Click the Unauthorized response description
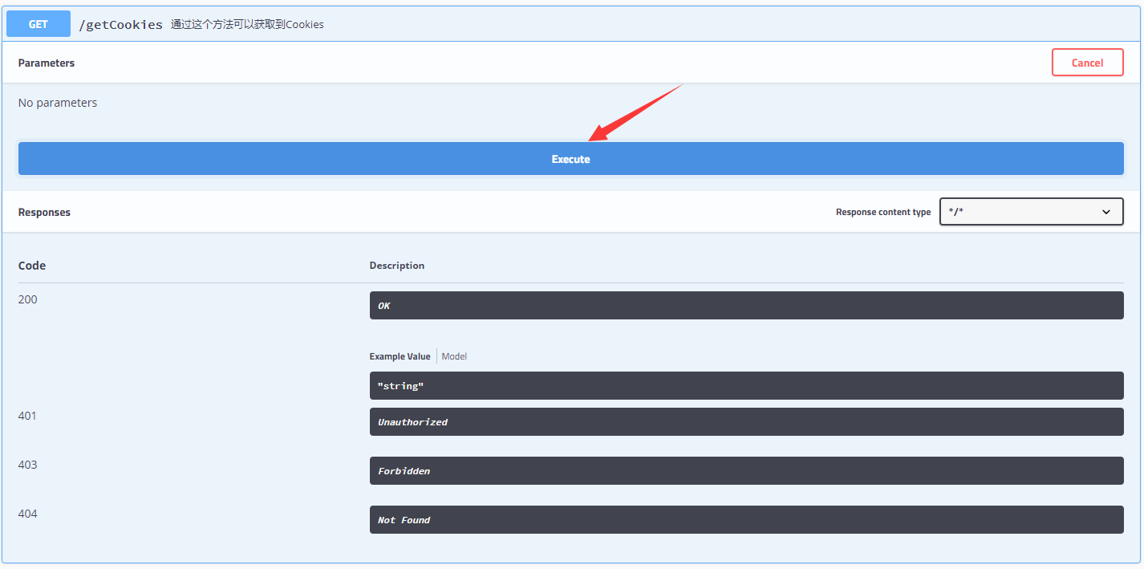 (x=746, y=421)
